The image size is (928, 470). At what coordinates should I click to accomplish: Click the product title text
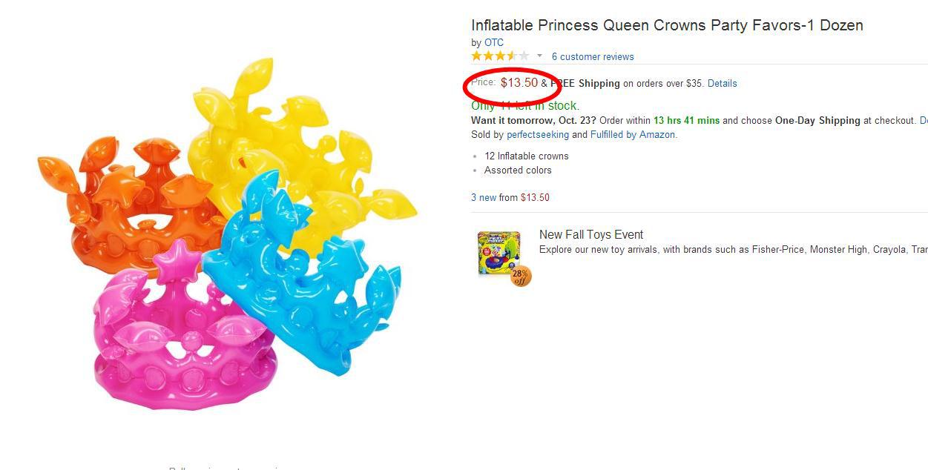(667, 25)
